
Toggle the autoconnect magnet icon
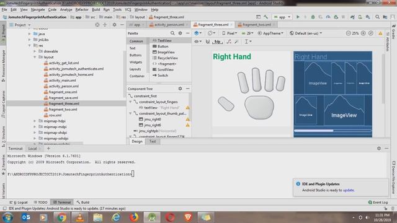pos(208,42)
